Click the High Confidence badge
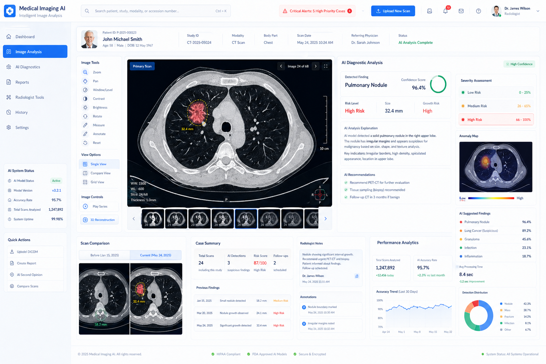Screen dimensions: 546x364 coord(519,64)
